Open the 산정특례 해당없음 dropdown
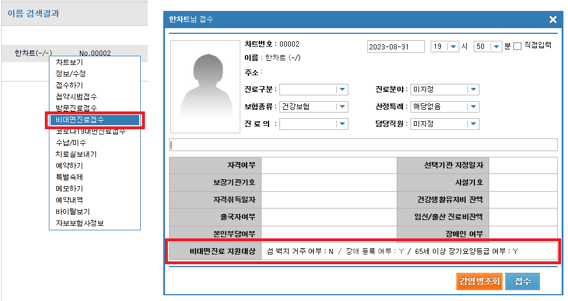The height and width of the screenshot is (301, 568). (472, 107)
